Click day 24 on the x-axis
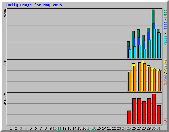This screenshot has height=132, width=169. 124,128
